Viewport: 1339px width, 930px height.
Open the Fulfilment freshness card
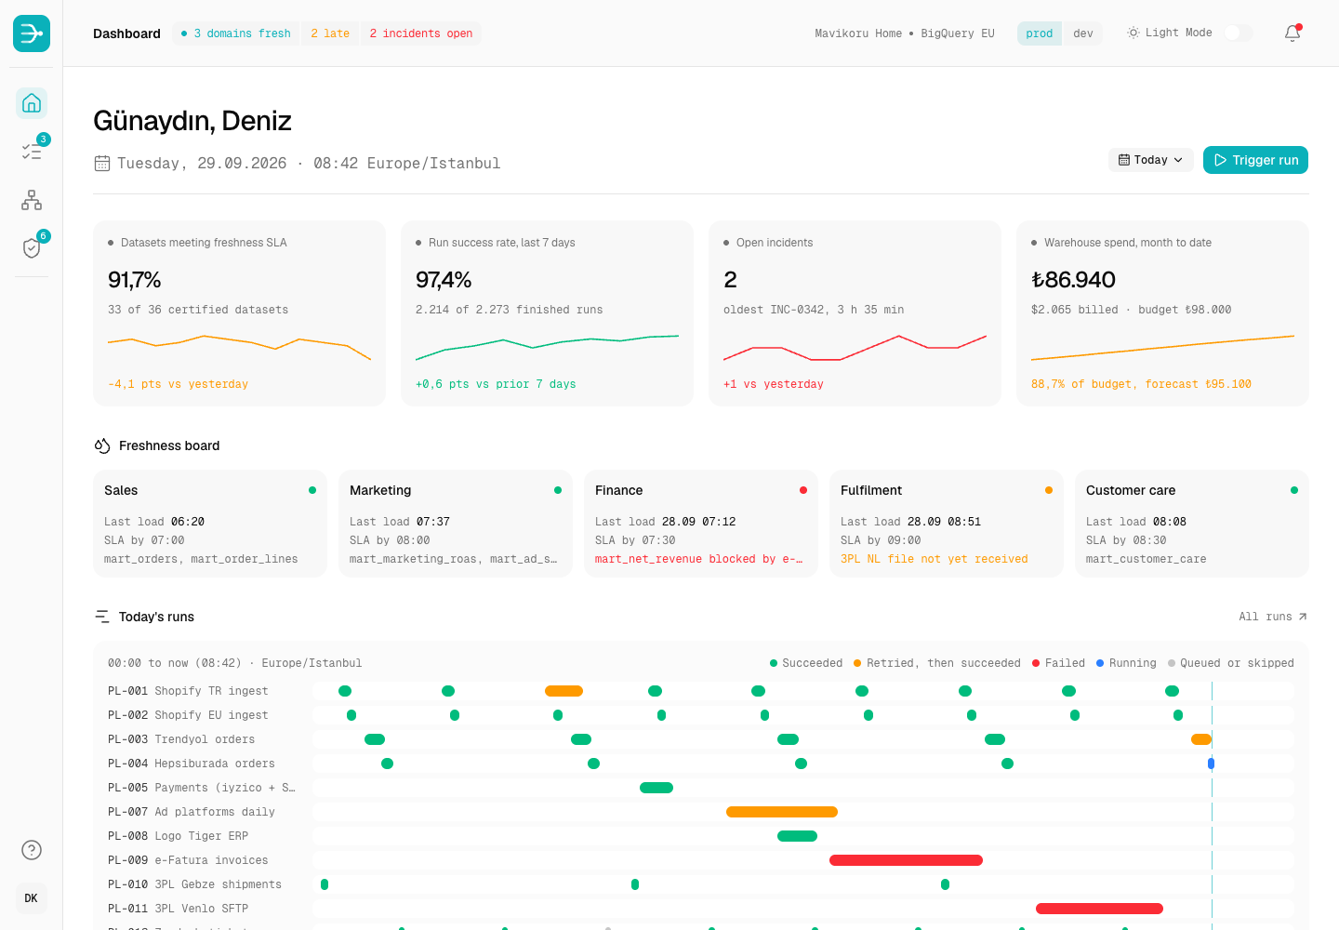pyautogui.click(x=947, y=524)
